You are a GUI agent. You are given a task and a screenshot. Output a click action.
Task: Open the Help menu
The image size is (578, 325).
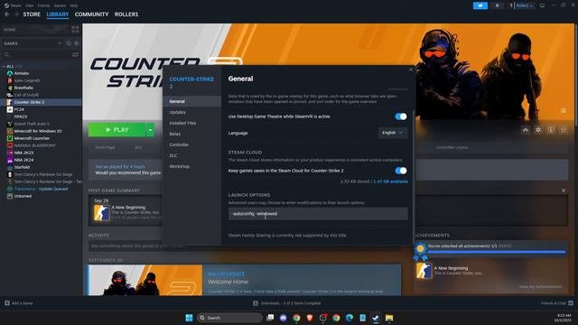74,5
